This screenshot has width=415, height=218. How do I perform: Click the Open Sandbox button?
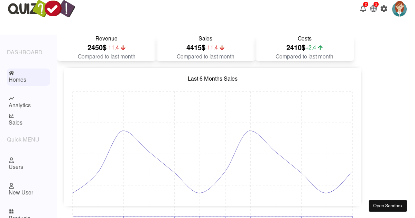388,206
